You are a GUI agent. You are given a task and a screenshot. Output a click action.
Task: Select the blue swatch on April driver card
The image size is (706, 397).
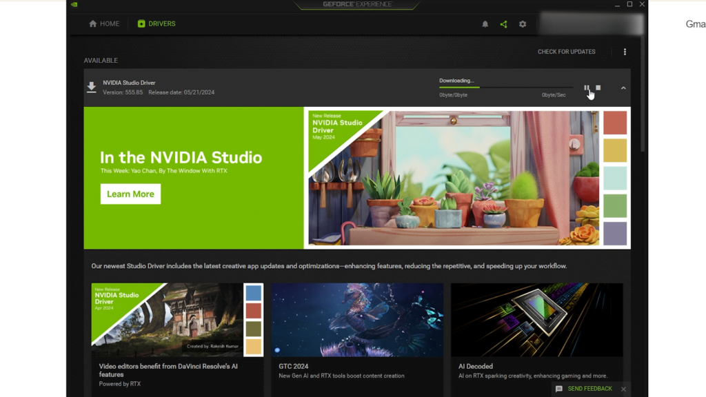point(254,293)
